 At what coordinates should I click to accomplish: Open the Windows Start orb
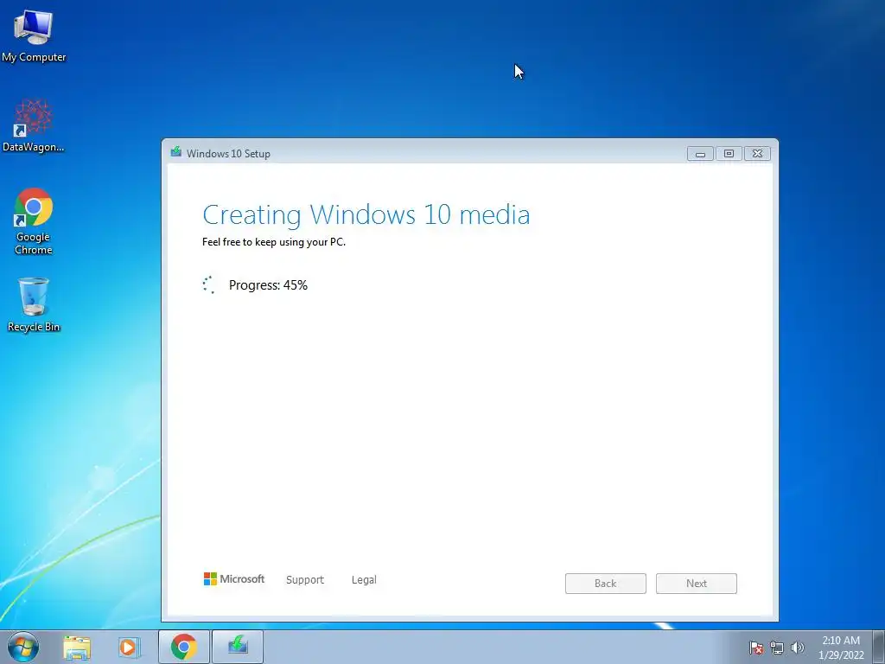(x=23, y=647)
